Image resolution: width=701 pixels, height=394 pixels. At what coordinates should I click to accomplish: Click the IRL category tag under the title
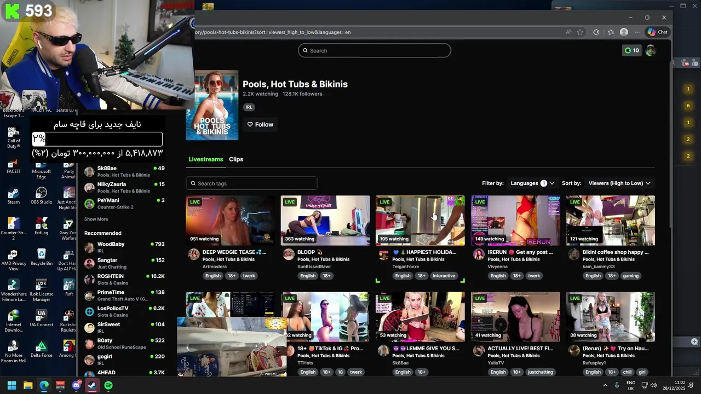click(249, 107)
